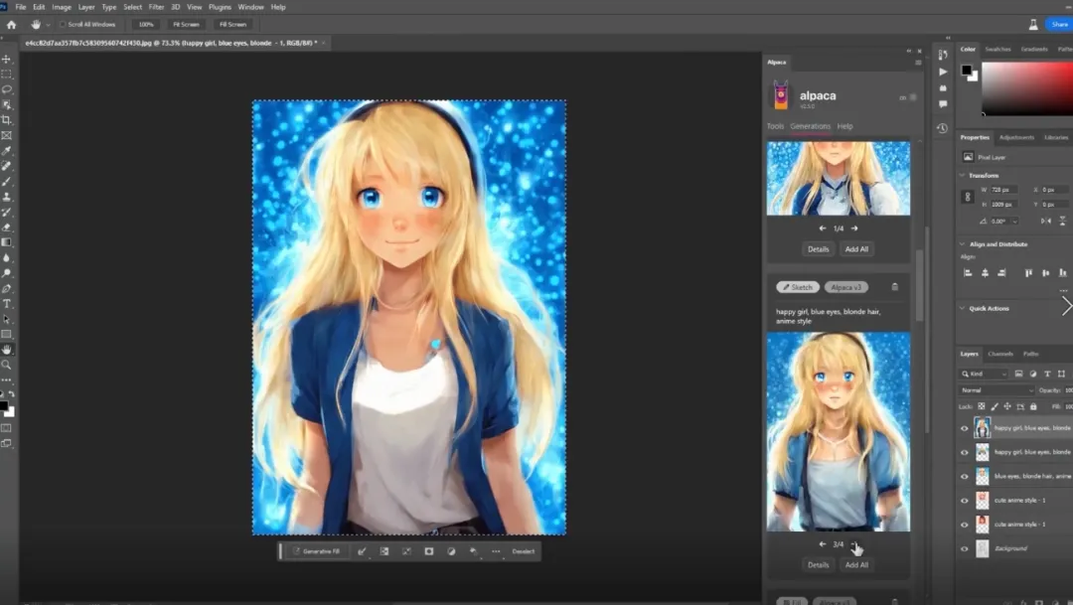Delete the Sketch generation with trash icon
The height and width of the screenshot is (605, 1073).
click(x=894, y=287)
